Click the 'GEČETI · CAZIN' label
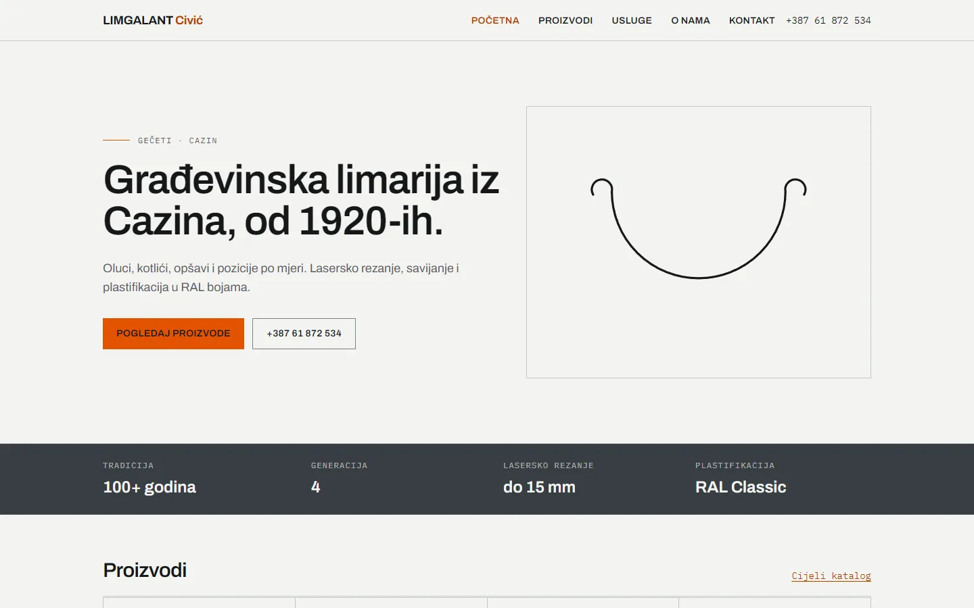Image resolution: width=974 pixels, height=608 pixels. 177,141
